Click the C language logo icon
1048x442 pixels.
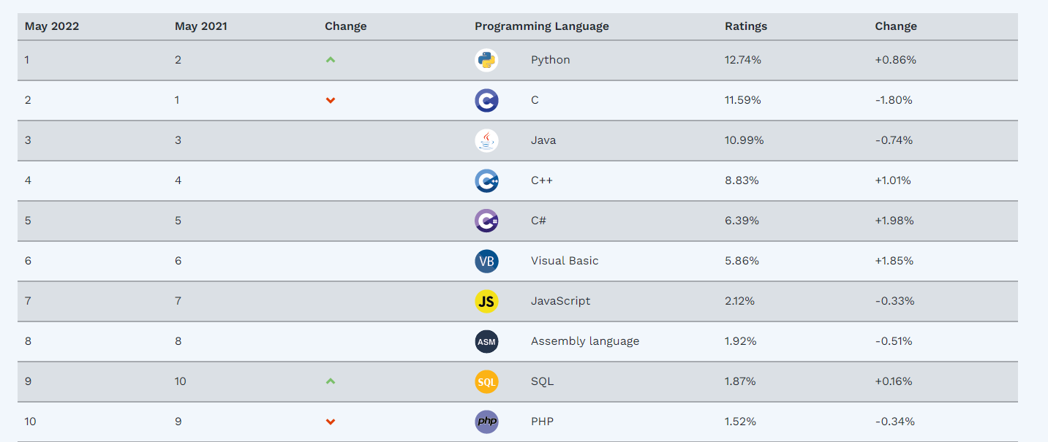(486, 100)
